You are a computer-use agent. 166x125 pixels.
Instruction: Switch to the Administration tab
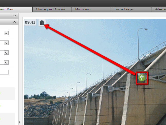(159, 9)
